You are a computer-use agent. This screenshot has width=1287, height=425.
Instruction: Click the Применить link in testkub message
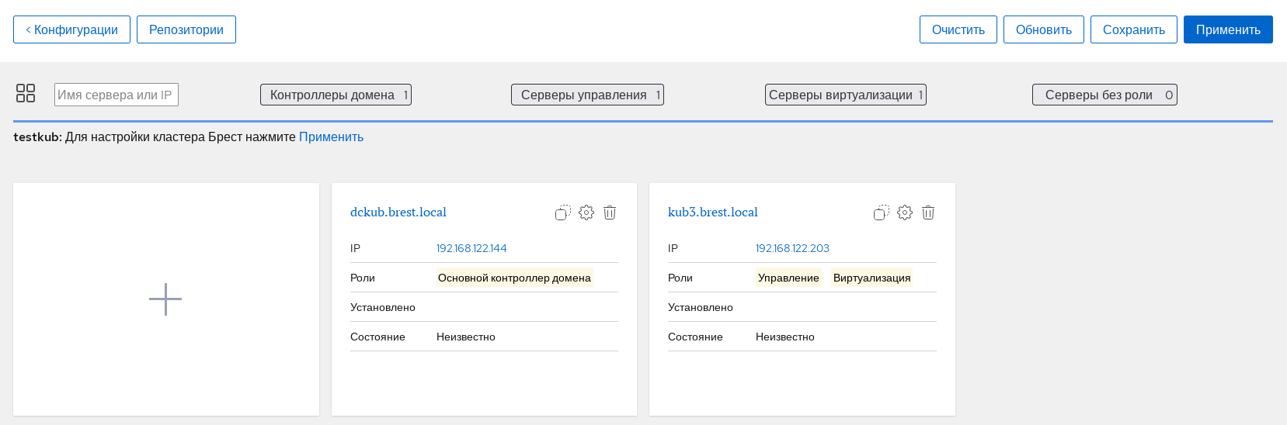pos(331,137)
